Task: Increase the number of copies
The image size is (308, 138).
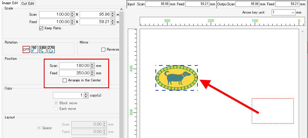Action: 86,94
